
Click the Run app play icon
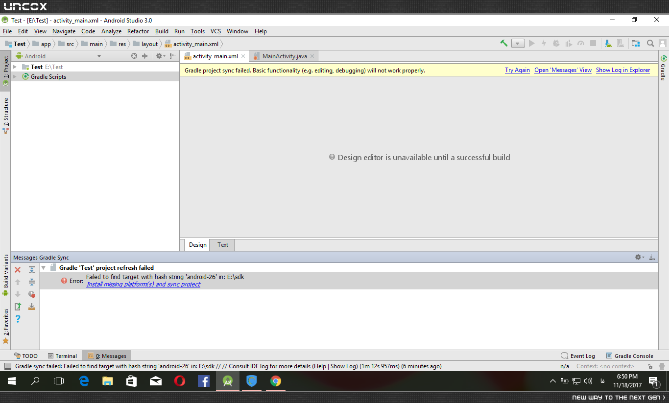(x=531, y=44)
